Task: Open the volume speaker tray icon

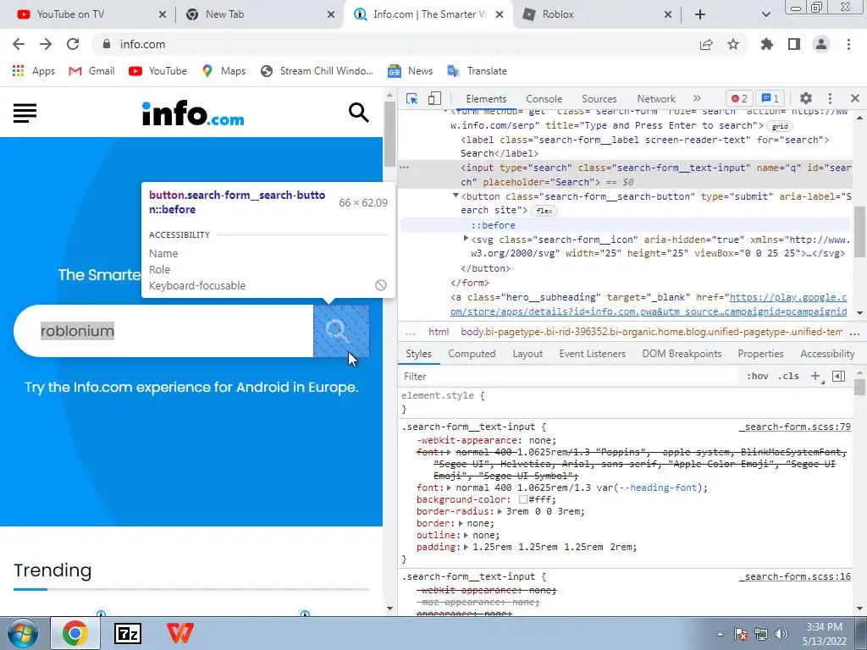Action: [781, 634]
